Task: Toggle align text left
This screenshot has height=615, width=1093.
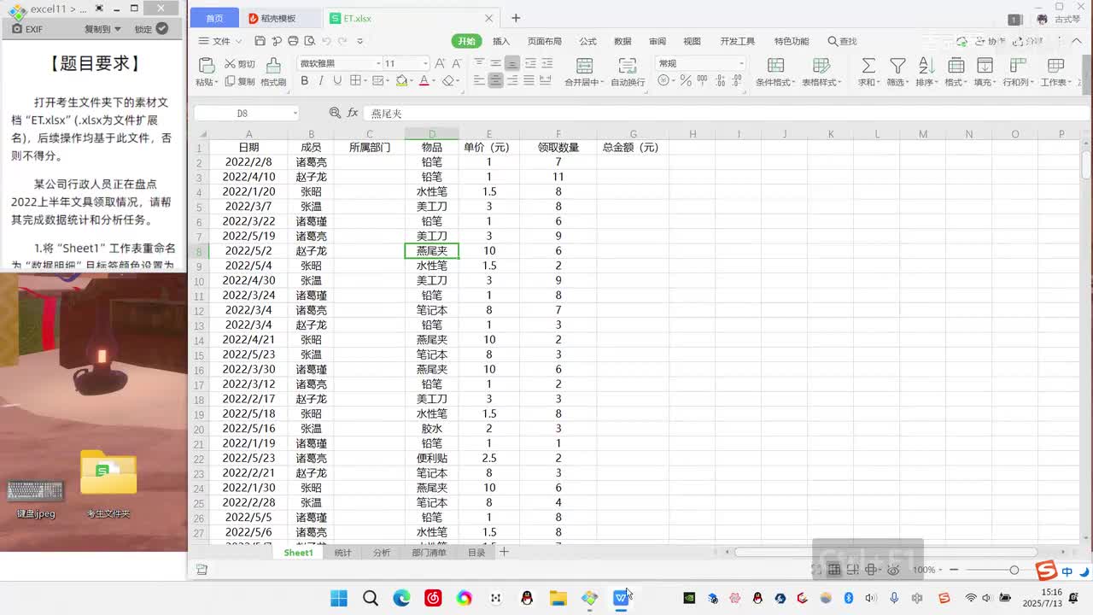Action: click(479, 81)
